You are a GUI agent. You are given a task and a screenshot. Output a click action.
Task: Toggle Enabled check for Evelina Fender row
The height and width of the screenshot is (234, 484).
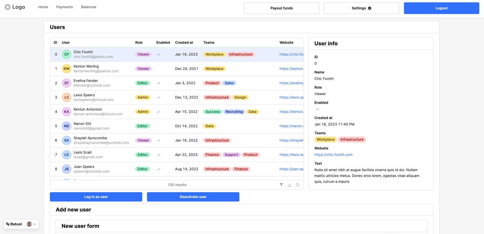pyautogui.click(x=159, y=83)
